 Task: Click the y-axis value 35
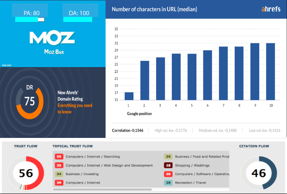click(116, 29)
